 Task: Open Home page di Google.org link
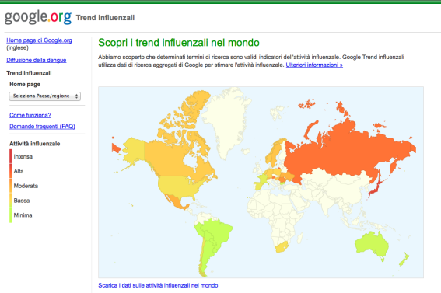[x=39, y=40]
